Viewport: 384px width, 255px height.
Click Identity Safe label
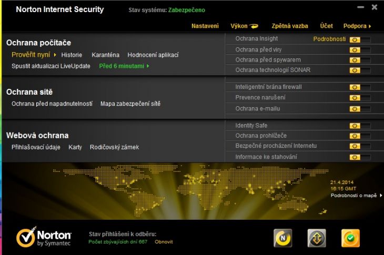pos(251,126)
